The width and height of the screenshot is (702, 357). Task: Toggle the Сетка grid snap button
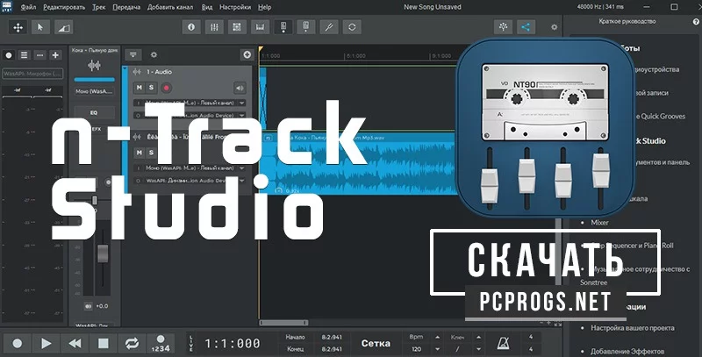(x=376, y=343)
